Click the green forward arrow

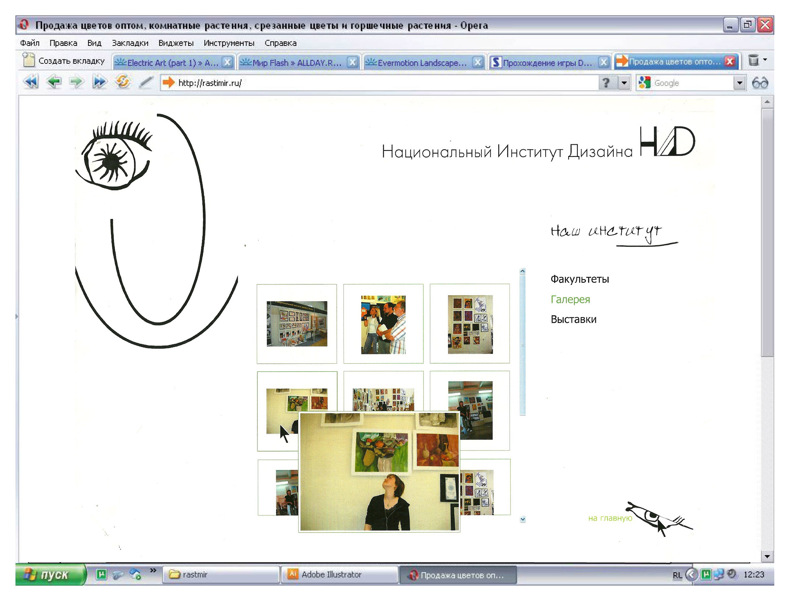pyautogui.click(x=76, y=82)
